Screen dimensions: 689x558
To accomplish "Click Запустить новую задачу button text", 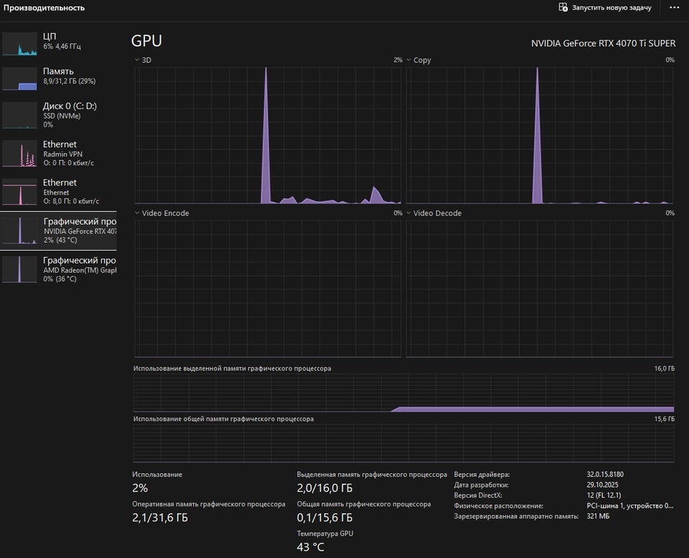I will click(611, 7).
